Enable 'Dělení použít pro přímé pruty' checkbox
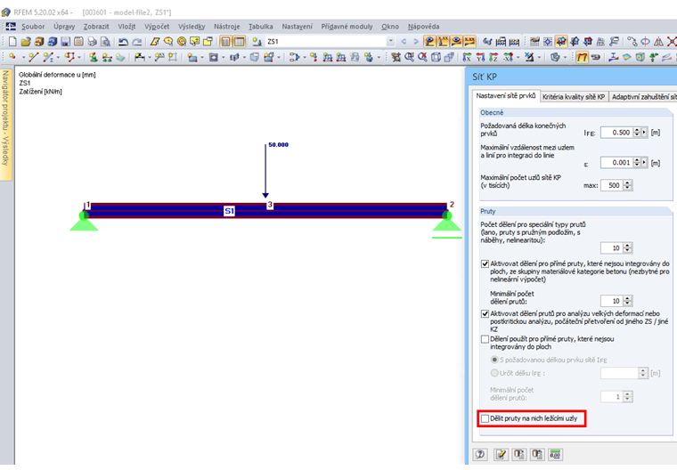 [485, 339]
